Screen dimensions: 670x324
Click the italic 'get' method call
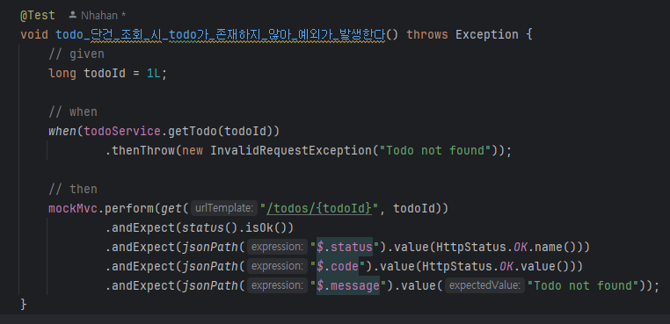coord(171,208)
